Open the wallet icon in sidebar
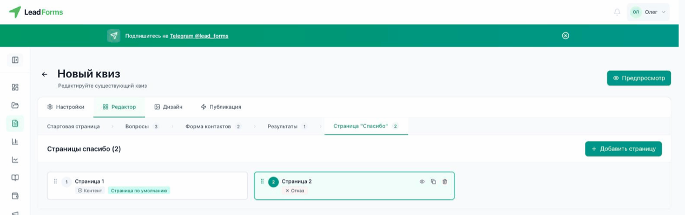This screenshot has width=685, height=215. pyautogui.click(x=15, y=196)
